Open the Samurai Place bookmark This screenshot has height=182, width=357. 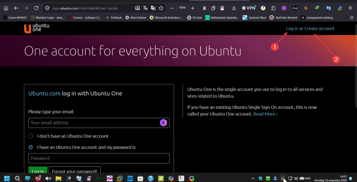254,17
